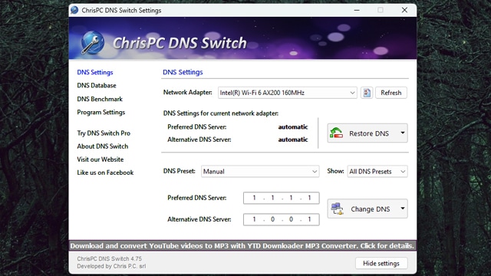
Task: Open the DNS Settings section in sidebar
Action: pyautogui.click(x=95, y=72)
